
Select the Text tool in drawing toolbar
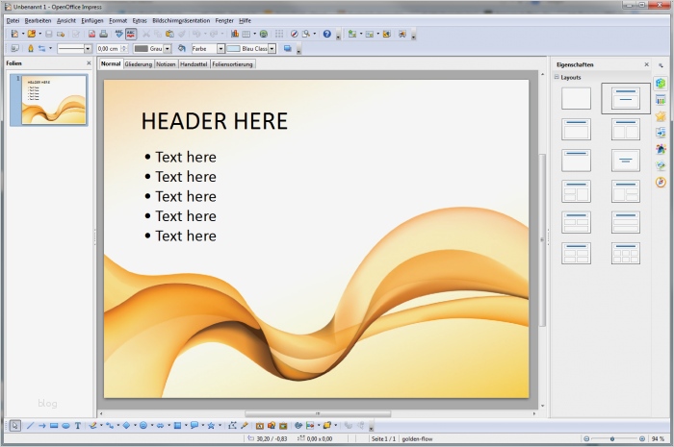(78, 425)
